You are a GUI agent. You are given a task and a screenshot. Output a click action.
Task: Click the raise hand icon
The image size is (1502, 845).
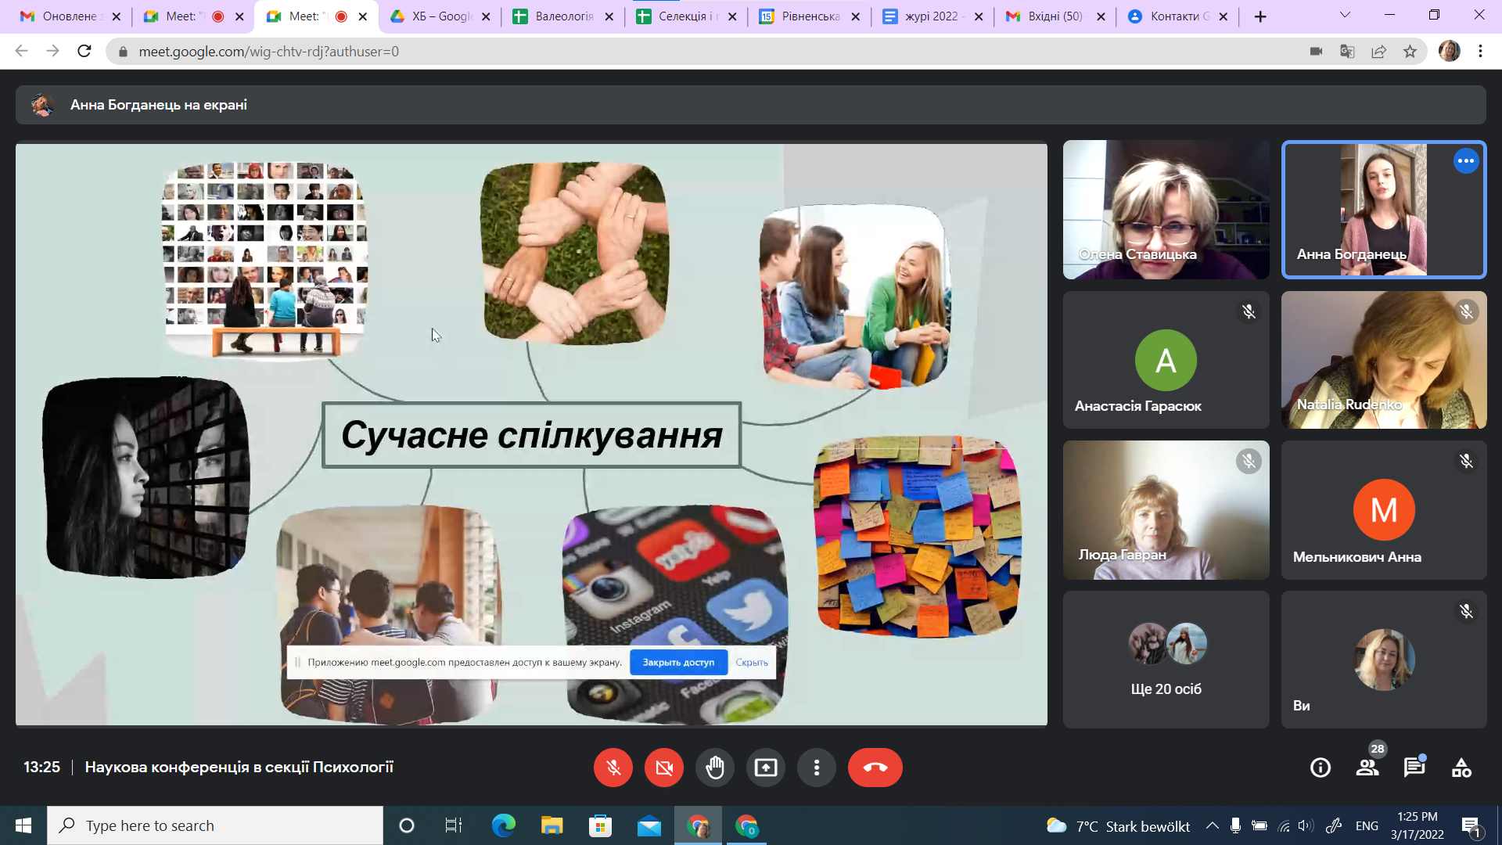[x=714, y=768]
